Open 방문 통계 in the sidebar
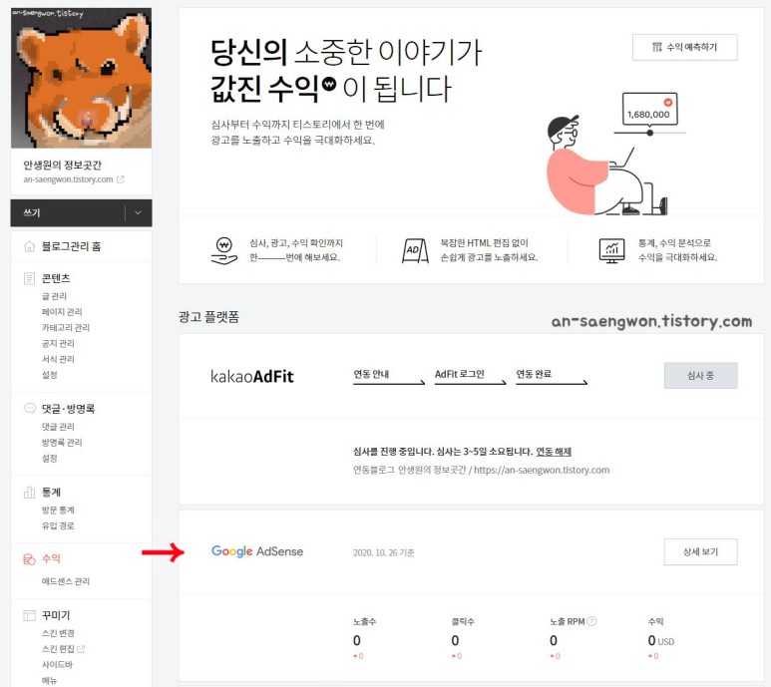 click(x=58, y=510)
